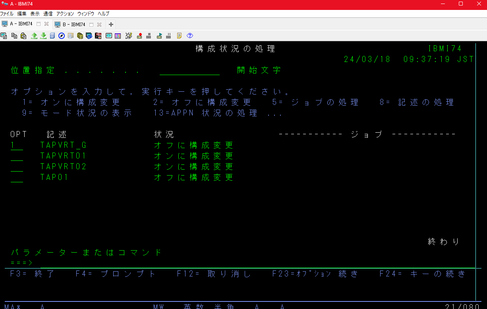Start macro recording with the red record icon
Image resolution: width=487 pixels, height=309 pixels.
point(139,36)
